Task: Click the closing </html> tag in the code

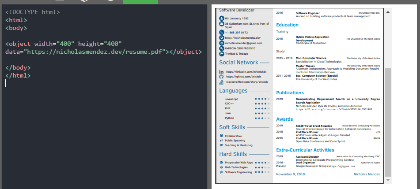Action: point(18,75)
